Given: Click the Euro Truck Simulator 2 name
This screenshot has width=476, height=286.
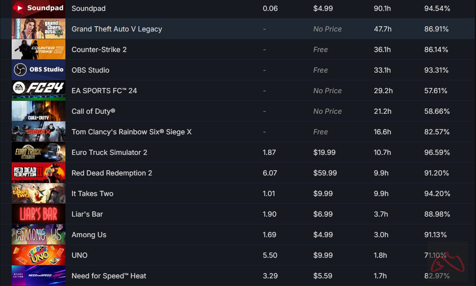Looking at the screenshot, I should [109, 152].
